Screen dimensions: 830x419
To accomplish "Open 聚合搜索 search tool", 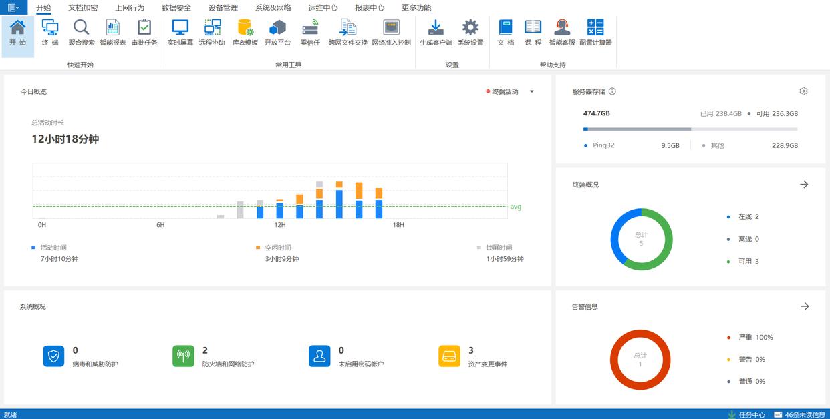I will (82, 33).
